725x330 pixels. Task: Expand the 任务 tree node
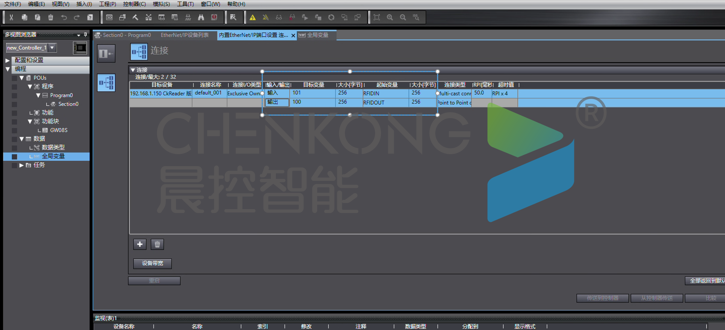(21, 165)
